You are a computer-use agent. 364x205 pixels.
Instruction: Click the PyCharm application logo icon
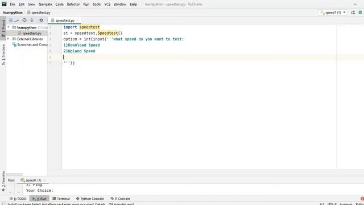4,4
